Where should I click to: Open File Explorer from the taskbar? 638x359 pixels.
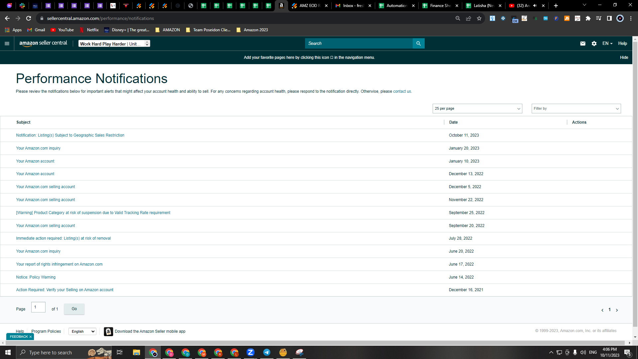click(x=137, y=352)
